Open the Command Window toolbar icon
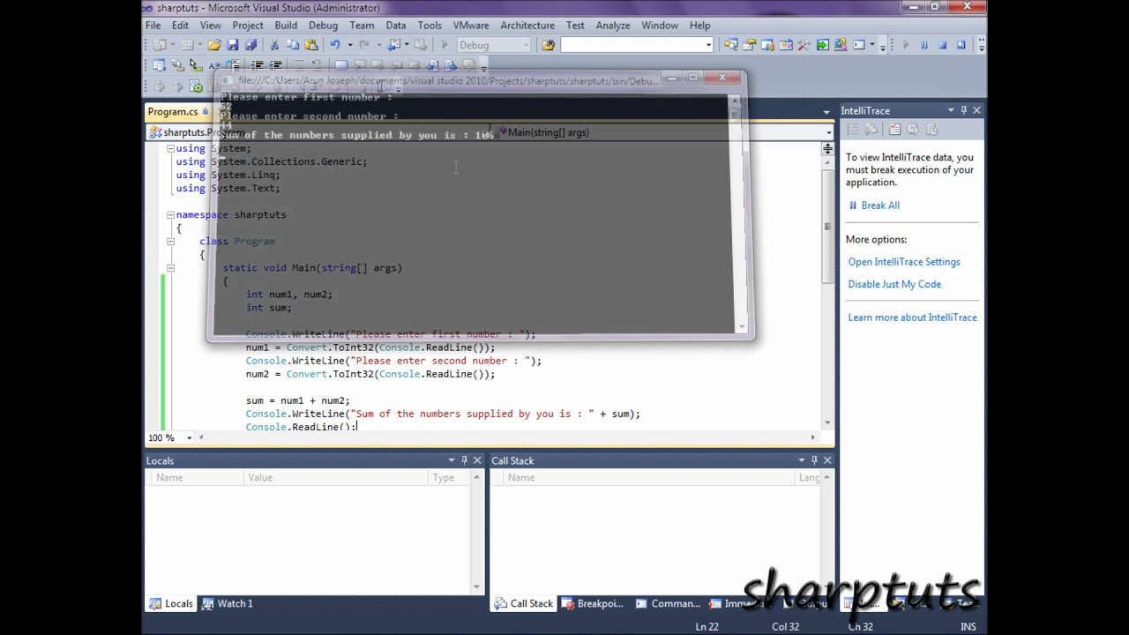Image resolution: width=1129 pixels, height=635 pixels. coord(858,45)
